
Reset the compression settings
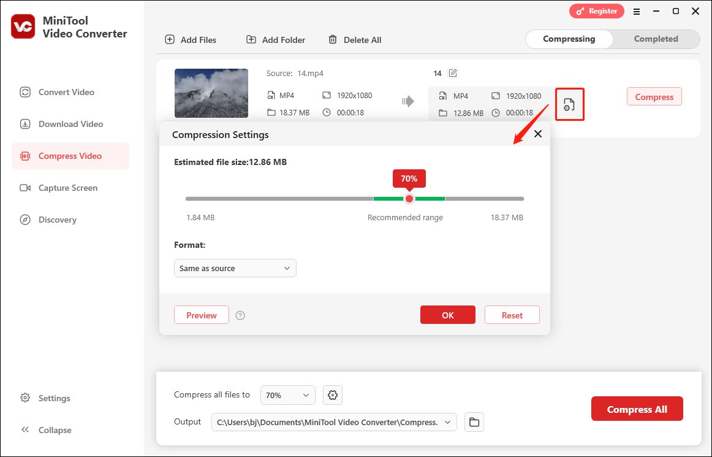(x=512, y=315)
